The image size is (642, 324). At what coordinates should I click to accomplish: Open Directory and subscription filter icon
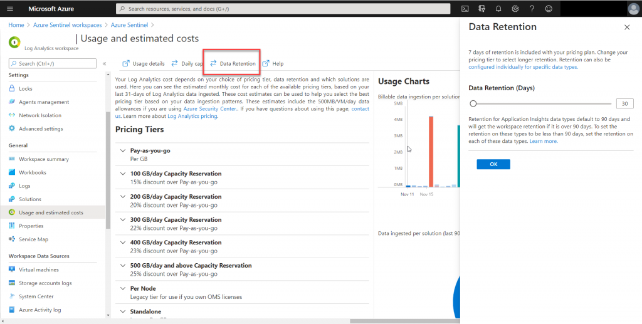(x=481, y=9)
